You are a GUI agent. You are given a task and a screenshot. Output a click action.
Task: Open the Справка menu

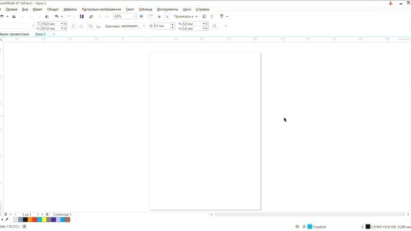point(202,10)
